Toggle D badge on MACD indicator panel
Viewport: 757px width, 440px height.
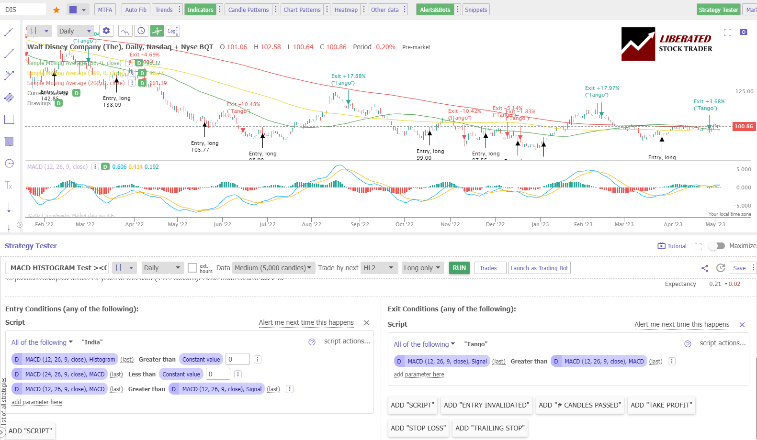point(105,166)
